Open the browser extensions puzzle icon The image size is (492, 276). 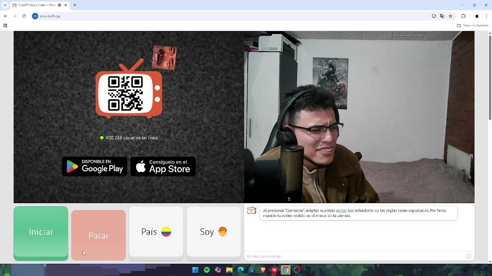(x=463, y=16)
